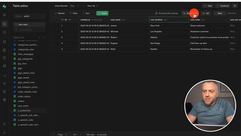Open the Logs list icon
This screenshot has height=136, width=241.
5,83
